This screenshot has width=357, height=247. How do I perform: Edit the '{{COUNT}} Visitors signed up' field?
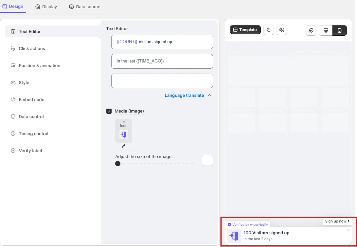[x=162, y=42]
